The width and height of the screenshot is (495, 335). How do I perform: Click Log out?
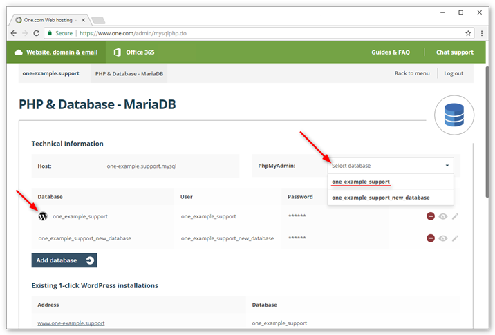point(454,73)
